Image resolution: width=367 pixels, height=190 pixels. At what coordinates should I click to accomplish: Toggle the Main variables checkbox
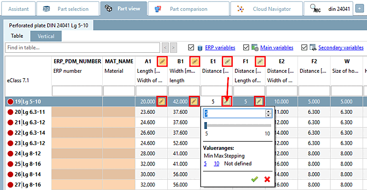pos(246,47)
